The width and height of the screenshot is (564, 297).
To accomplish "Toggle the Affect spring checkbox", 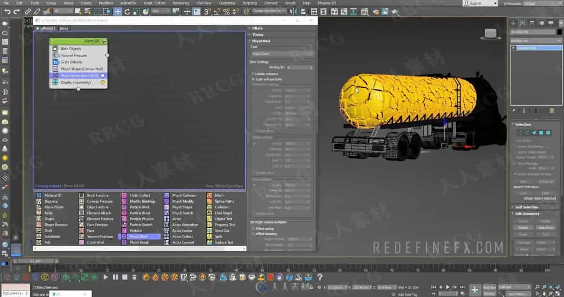I will tap(253, 228).
